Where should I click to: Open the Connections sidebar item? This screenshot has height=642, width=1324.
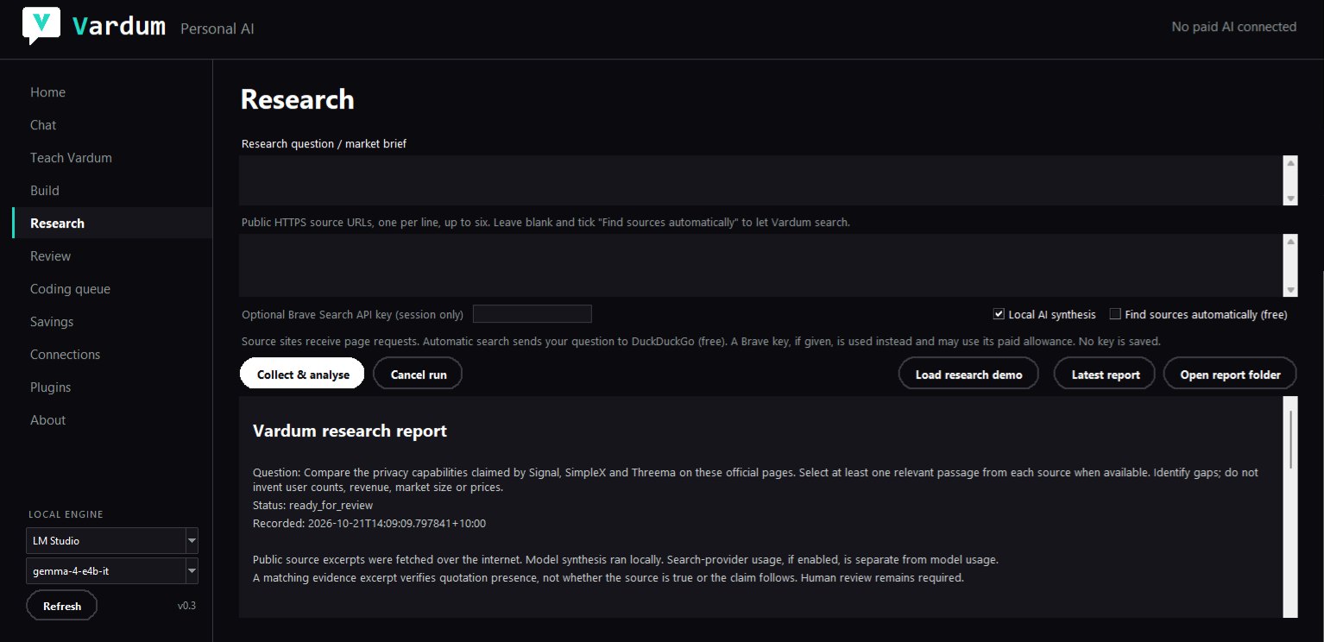(x=65, y=355)
